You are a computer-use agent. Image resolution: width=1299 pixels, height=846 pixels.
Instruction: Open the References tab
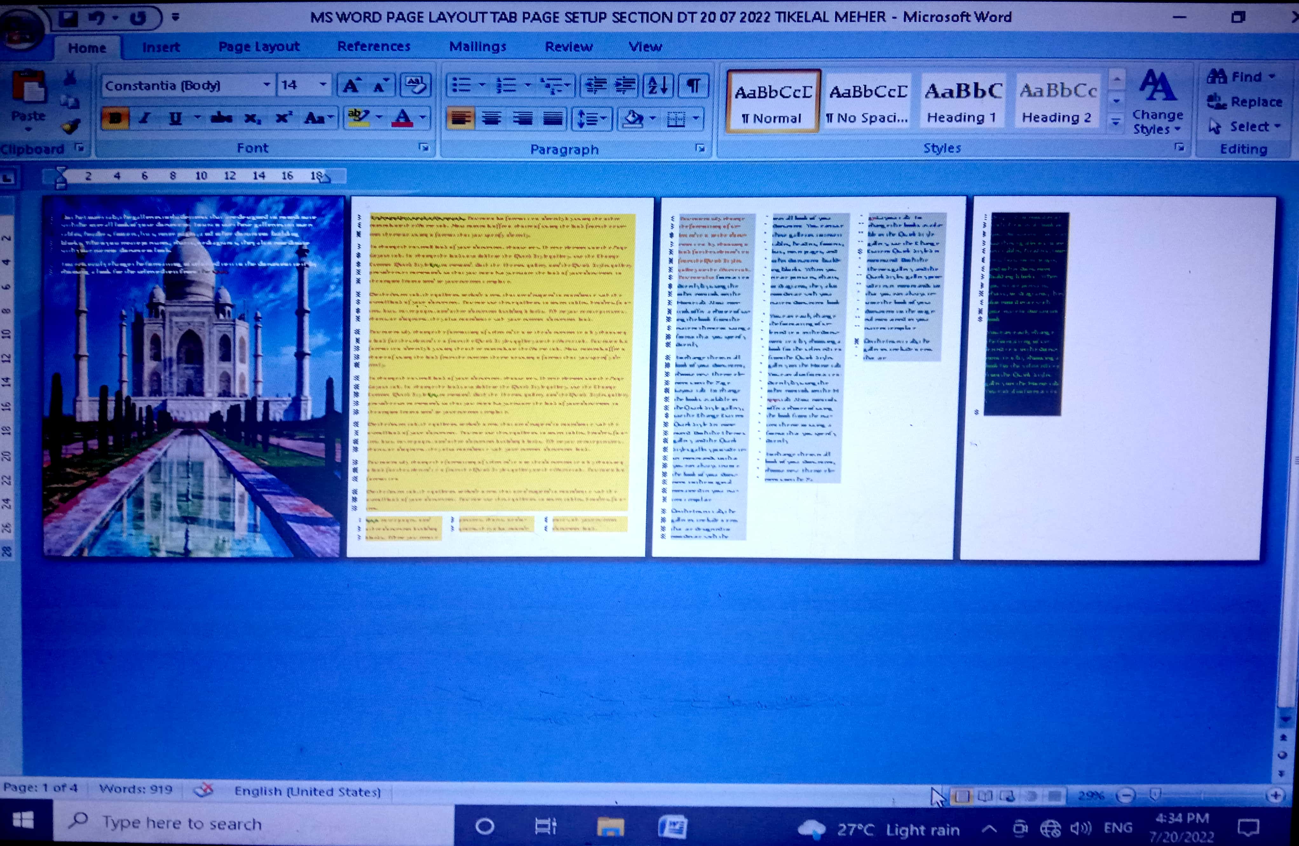(374, 47)
